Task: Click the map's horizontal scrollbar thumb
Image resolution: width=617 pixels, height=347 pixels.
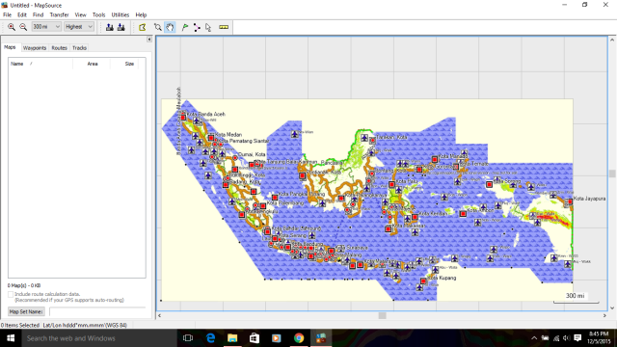Action: (x=382, y=315)
